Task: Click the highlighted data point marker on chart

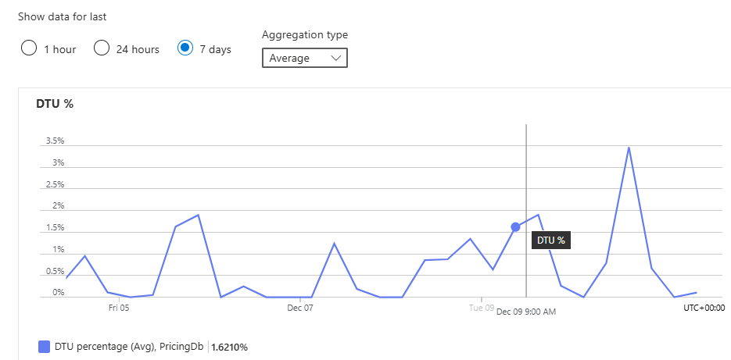Action: pyautogui.click(x=515, y=227)
